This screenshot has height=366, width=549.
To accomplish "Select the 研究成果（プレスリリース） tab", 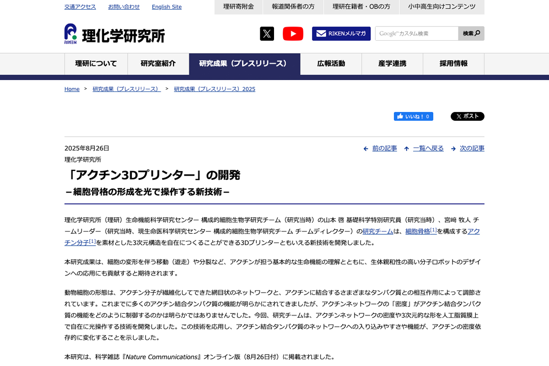I will click(x=244, y=64).
